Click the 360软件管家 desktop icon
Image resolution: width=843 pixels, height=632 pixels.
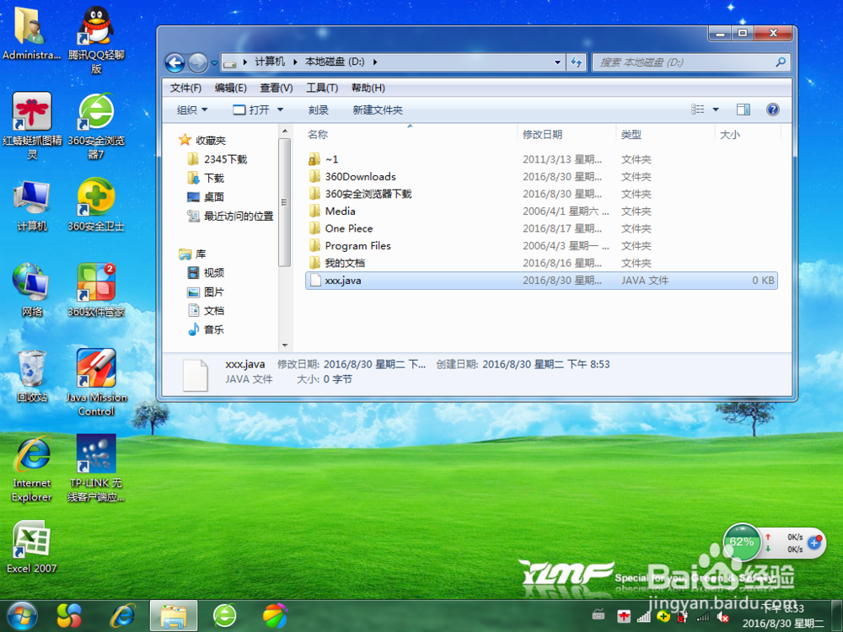pyautogui.click(x=96, y=290)
